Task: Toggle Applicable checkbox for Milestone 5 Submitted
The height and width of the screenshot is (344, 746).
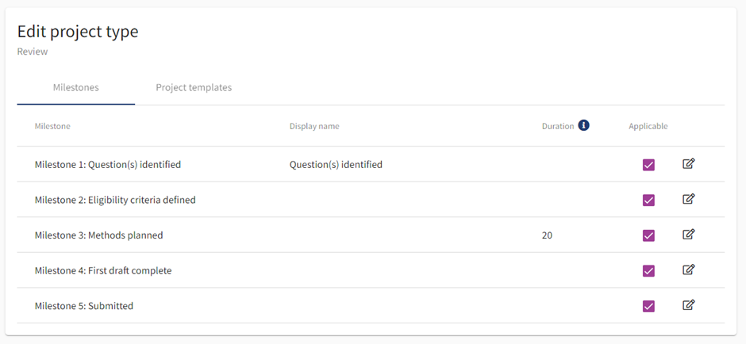Action: pos(648,306)
